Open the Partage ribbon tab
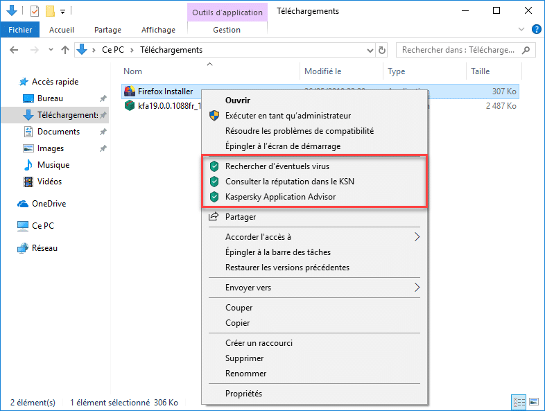 (x=107, y=30)
